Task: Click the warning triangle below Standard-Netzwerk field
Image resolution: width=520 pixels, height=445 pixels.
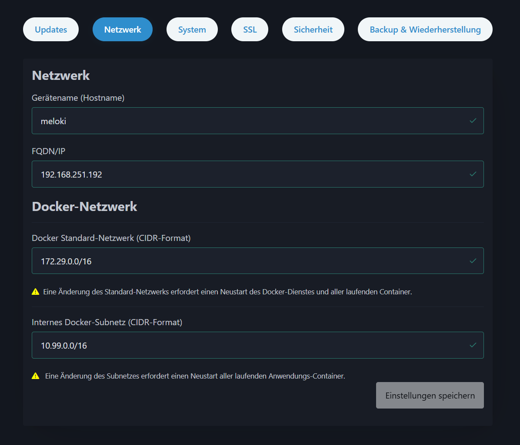Action: pos(35,291)
